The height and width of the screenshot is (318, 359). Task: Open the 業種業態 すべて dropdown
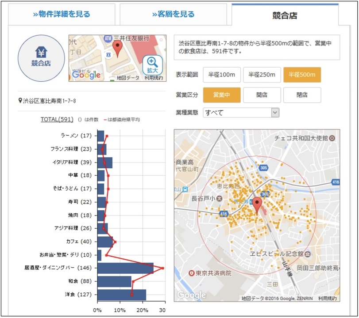point(241,113)
